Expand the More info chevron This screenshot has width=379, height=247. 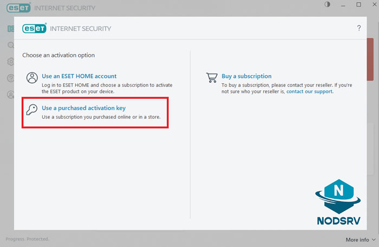(373, 239)
